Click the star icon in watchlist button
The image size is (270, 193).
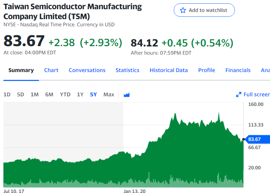(x=183, y=10)
